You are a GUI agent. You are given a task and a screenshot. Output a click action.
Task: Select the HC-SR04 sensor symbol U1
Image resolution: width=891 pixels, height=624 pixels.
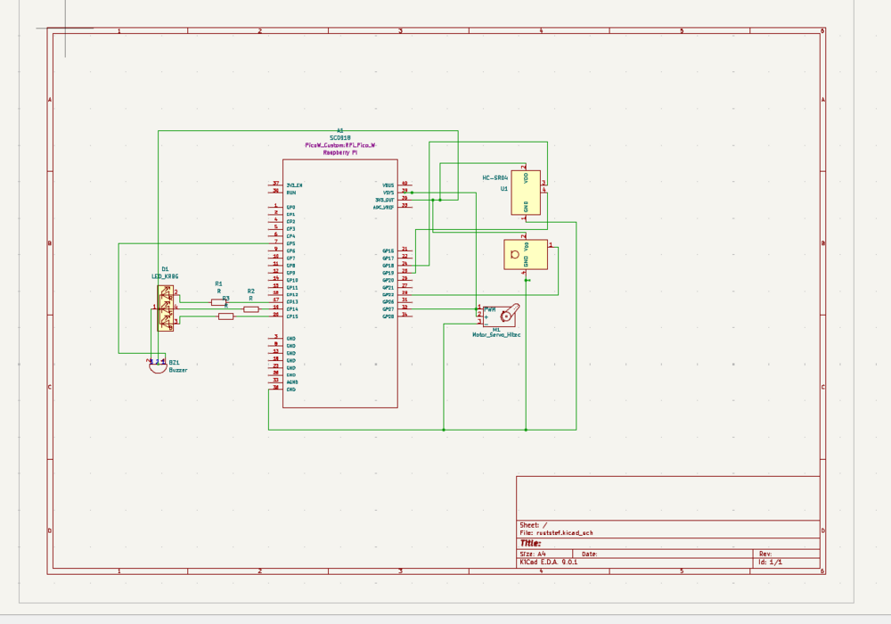pos(526,193)
